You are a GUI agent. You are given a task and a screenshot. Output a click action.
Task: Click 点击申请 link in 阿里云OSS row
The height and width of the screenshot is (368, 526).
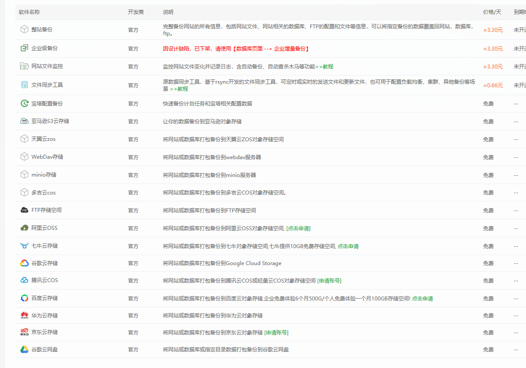pos(298,228)
